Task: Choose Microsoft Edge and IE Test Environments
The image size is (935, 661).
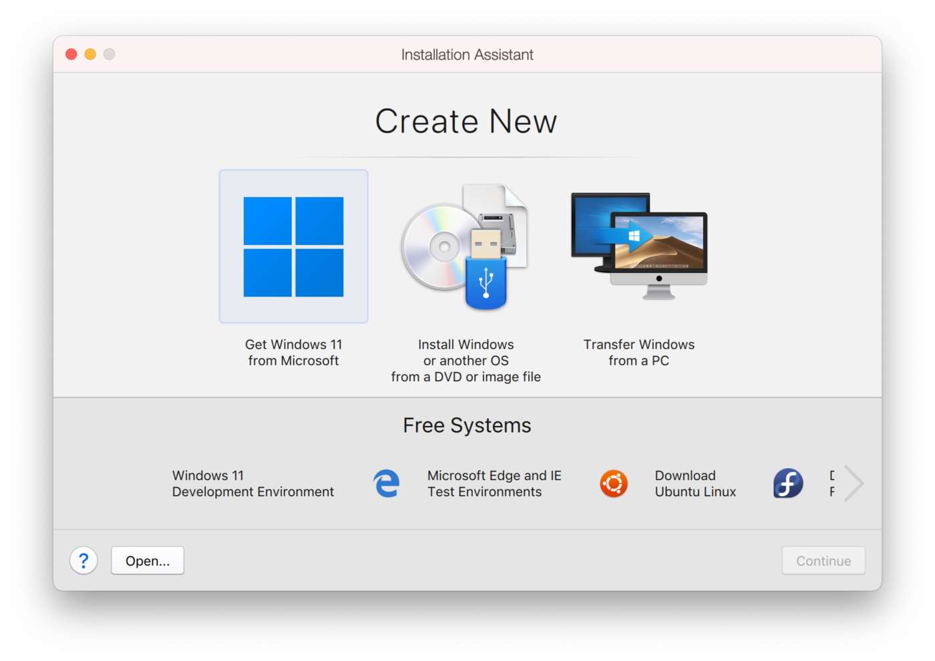Action: tap(494, 483)
